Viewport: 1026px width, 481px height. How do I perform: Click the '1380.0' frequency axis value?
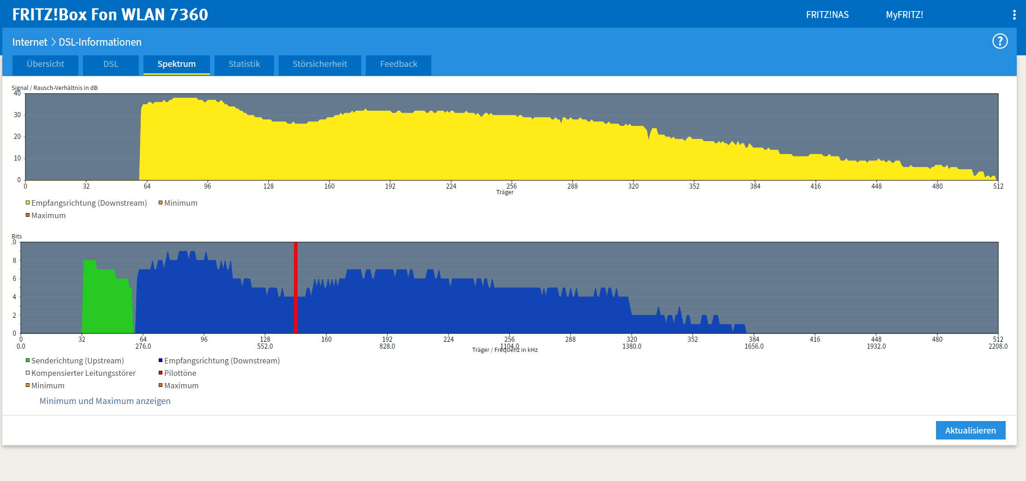pos(632,346)
